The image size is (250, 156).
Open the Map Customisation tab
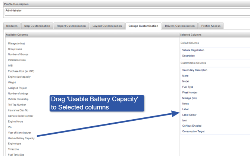point(37,26)
